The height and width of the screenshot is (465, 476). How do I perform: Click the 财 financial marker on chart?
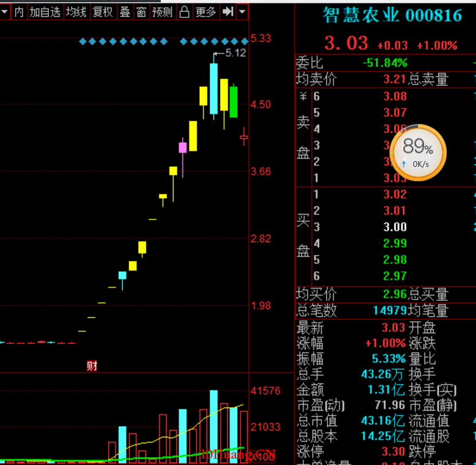pyautogui.click(x=92, y=366)
